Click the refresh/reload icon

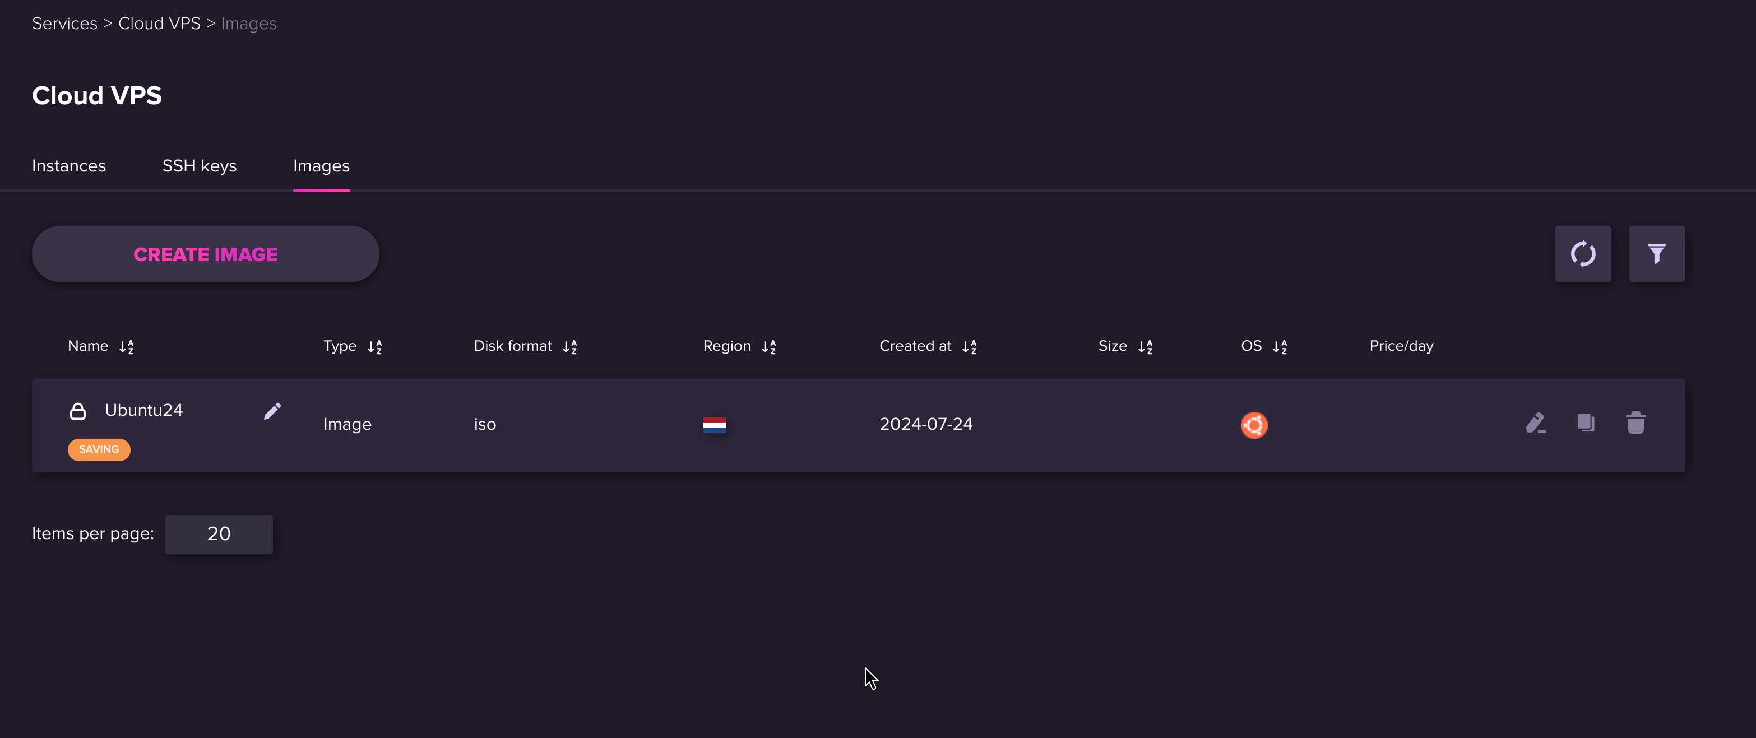1582,253
